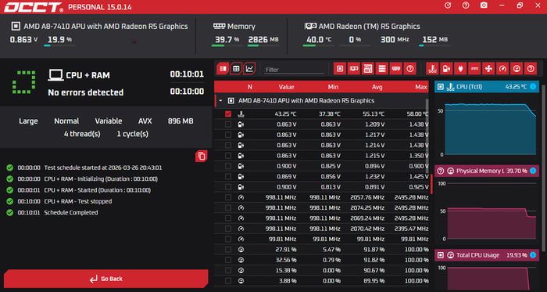Collapse the AMD A8-7410 APU sensor group
The height and width of the screenshot is (292, 547).
tap(220, 101)
